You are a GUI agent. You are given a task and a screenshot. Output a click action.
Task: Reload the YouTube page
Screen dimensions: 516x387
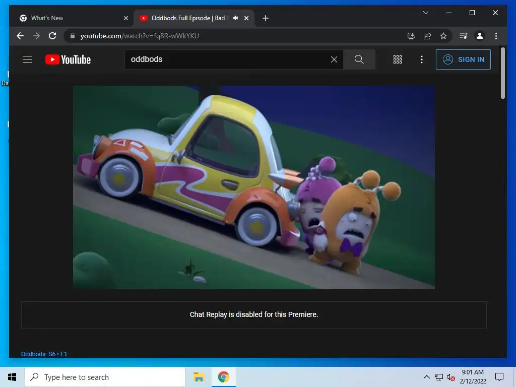pyautogui.click(x=52, y=36)
